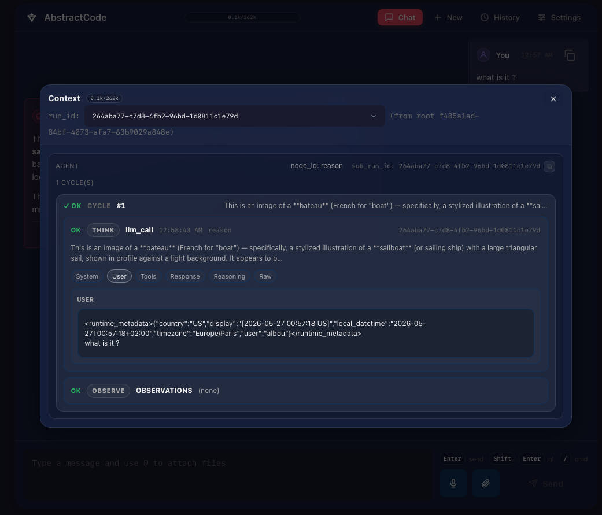The width and height of the screenshot is (602, 515).
Task: Click the 12:58:43 AM timestamp
Action: (180, 230)
